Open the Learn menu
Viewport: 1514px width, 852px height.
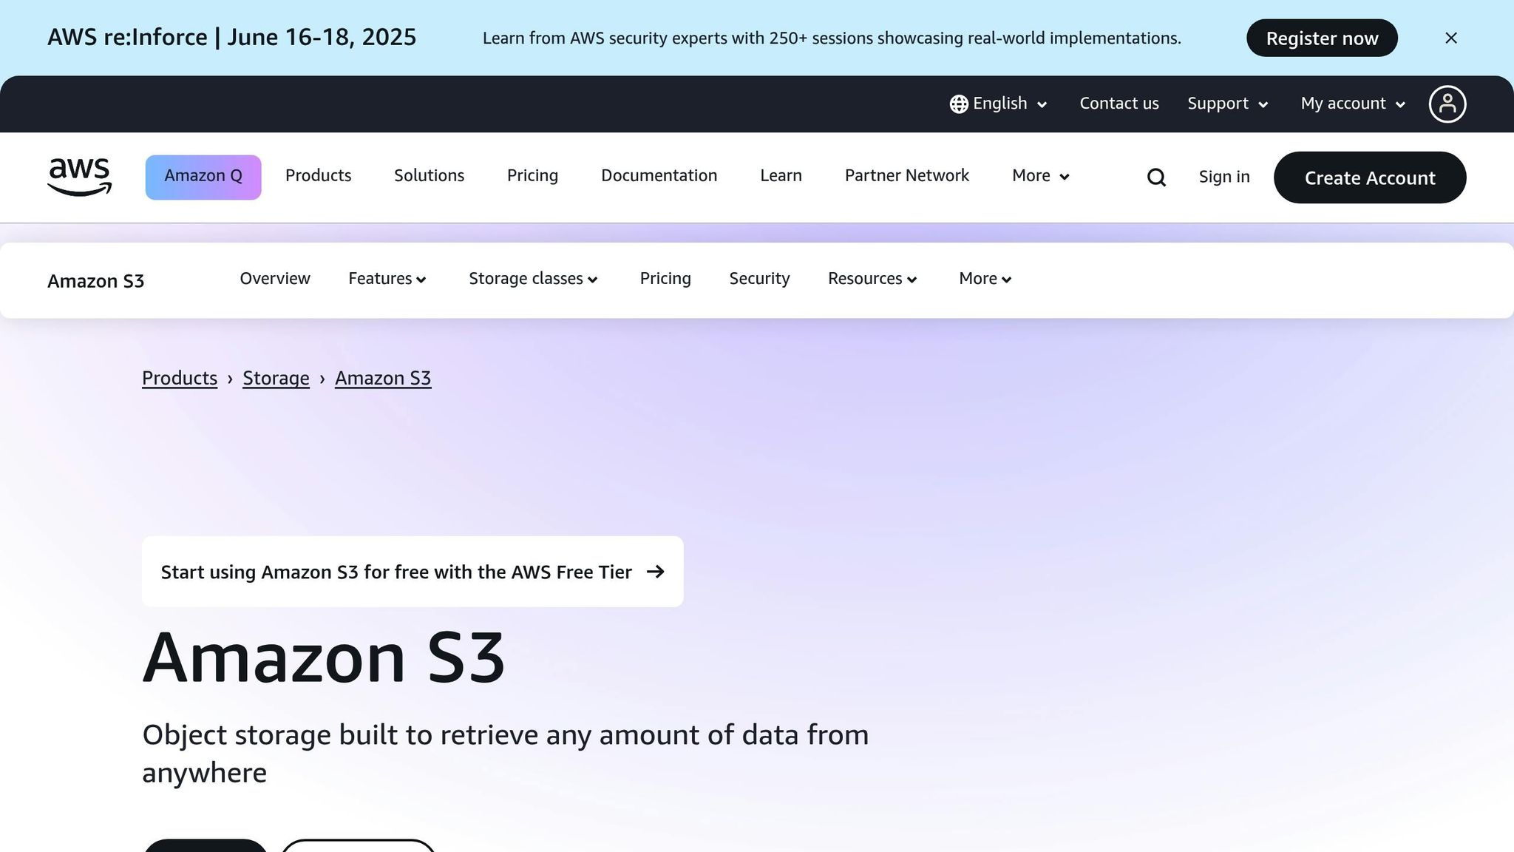coord(781,176)
